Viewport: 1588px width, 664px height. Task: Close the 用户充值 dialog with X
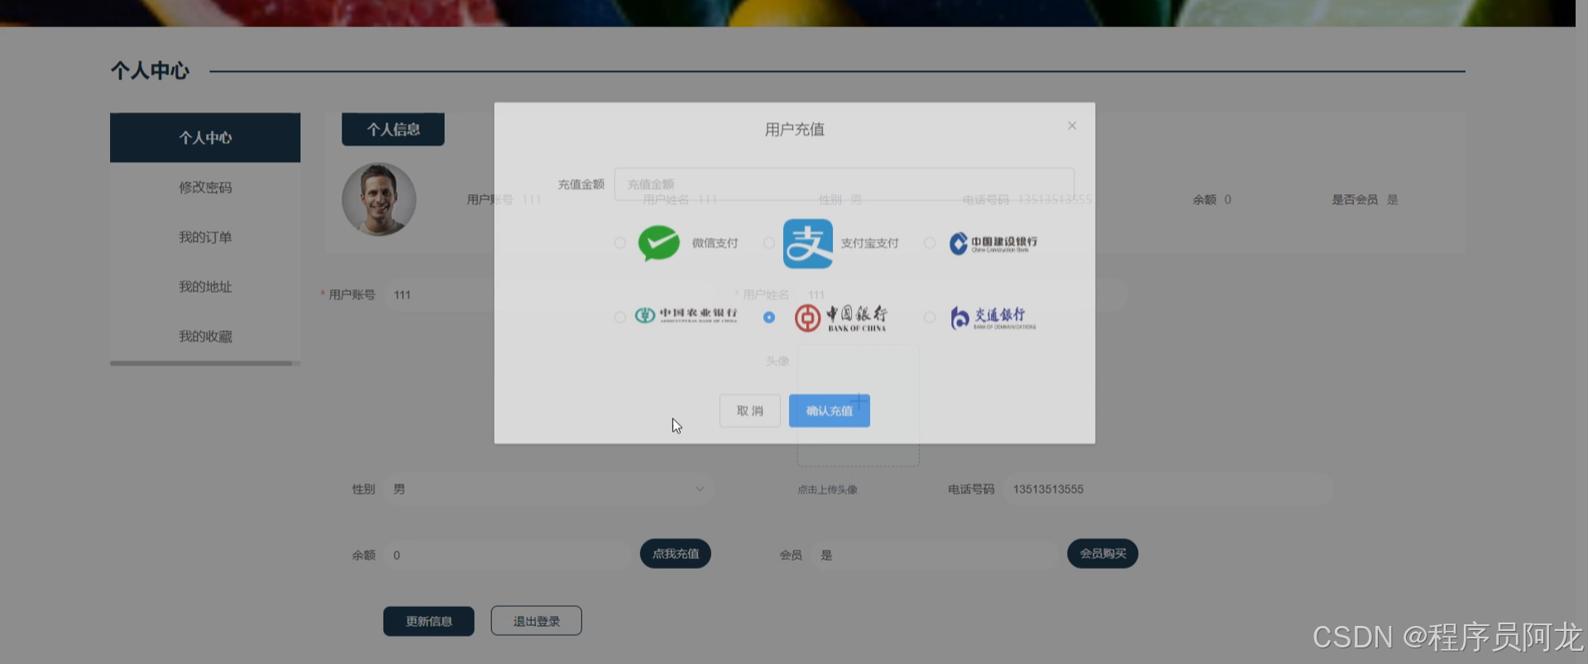coord(1072,126)
